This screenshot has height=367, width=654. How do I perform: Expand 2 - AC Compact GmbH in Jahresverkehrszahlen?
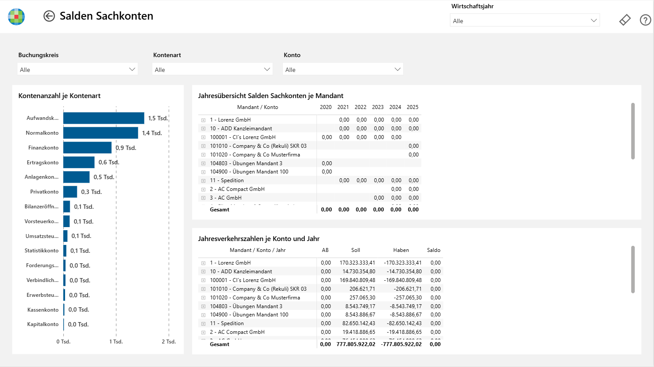point(203,332)
